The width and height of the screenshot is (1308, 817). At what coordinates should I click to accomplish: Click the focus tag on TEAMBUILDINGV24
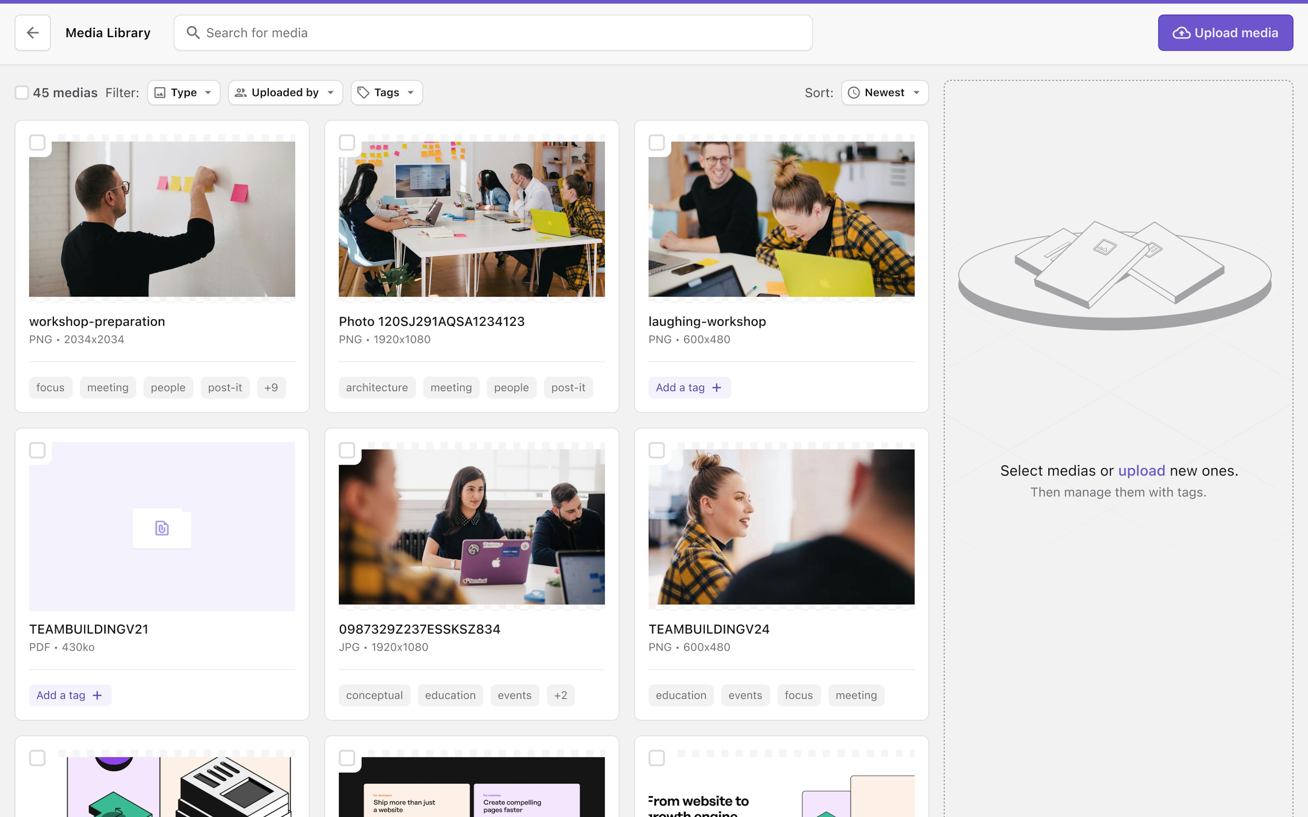click(799, 695)
